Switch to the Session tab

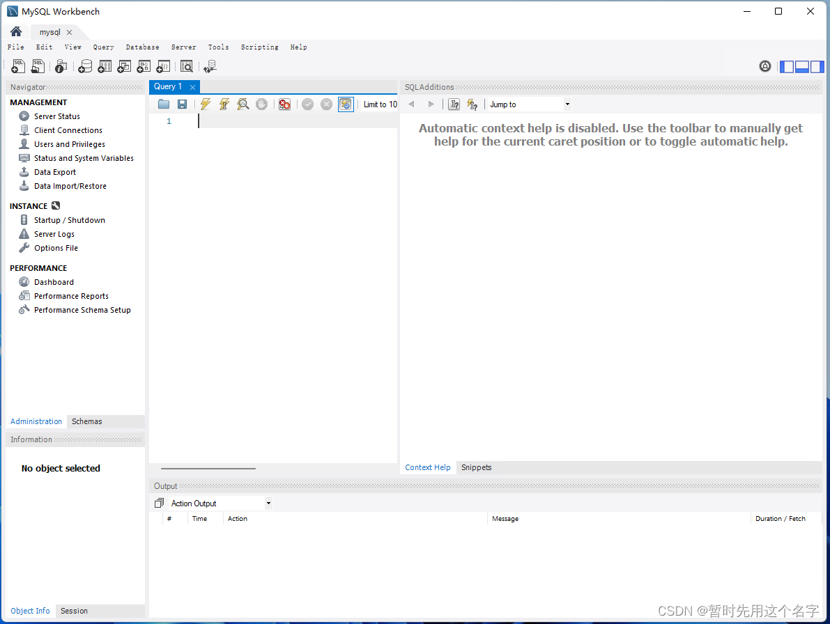[x=74, y=611]
